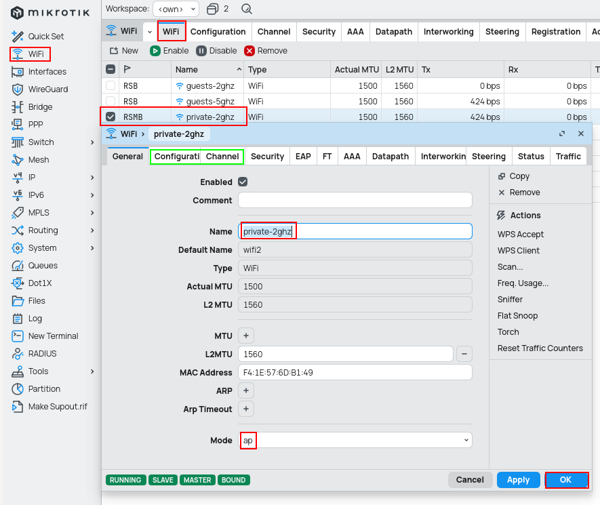Click the MAC Address field
This screenshot has height=505, width=600.
[x=355, y=372]
